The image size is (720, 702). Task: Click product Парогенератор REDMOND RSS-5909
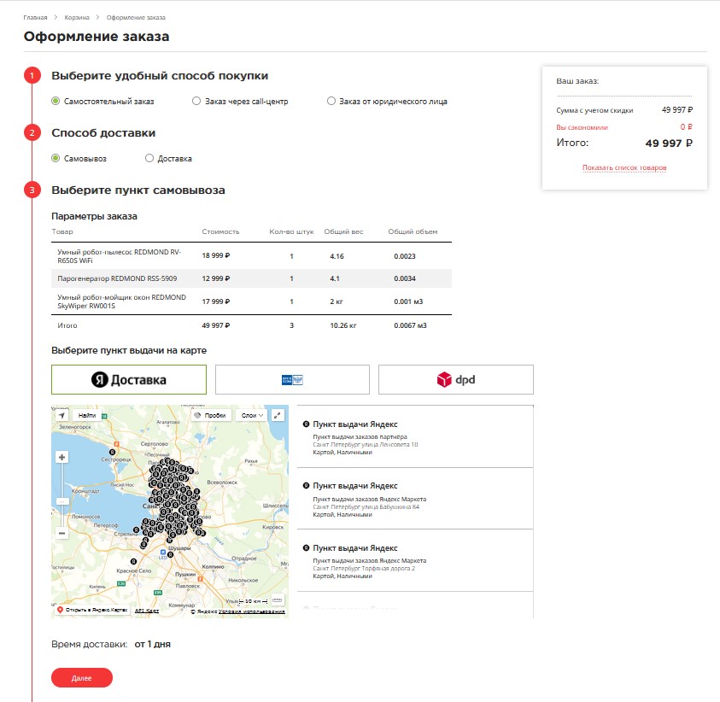(x=117, y=278)
